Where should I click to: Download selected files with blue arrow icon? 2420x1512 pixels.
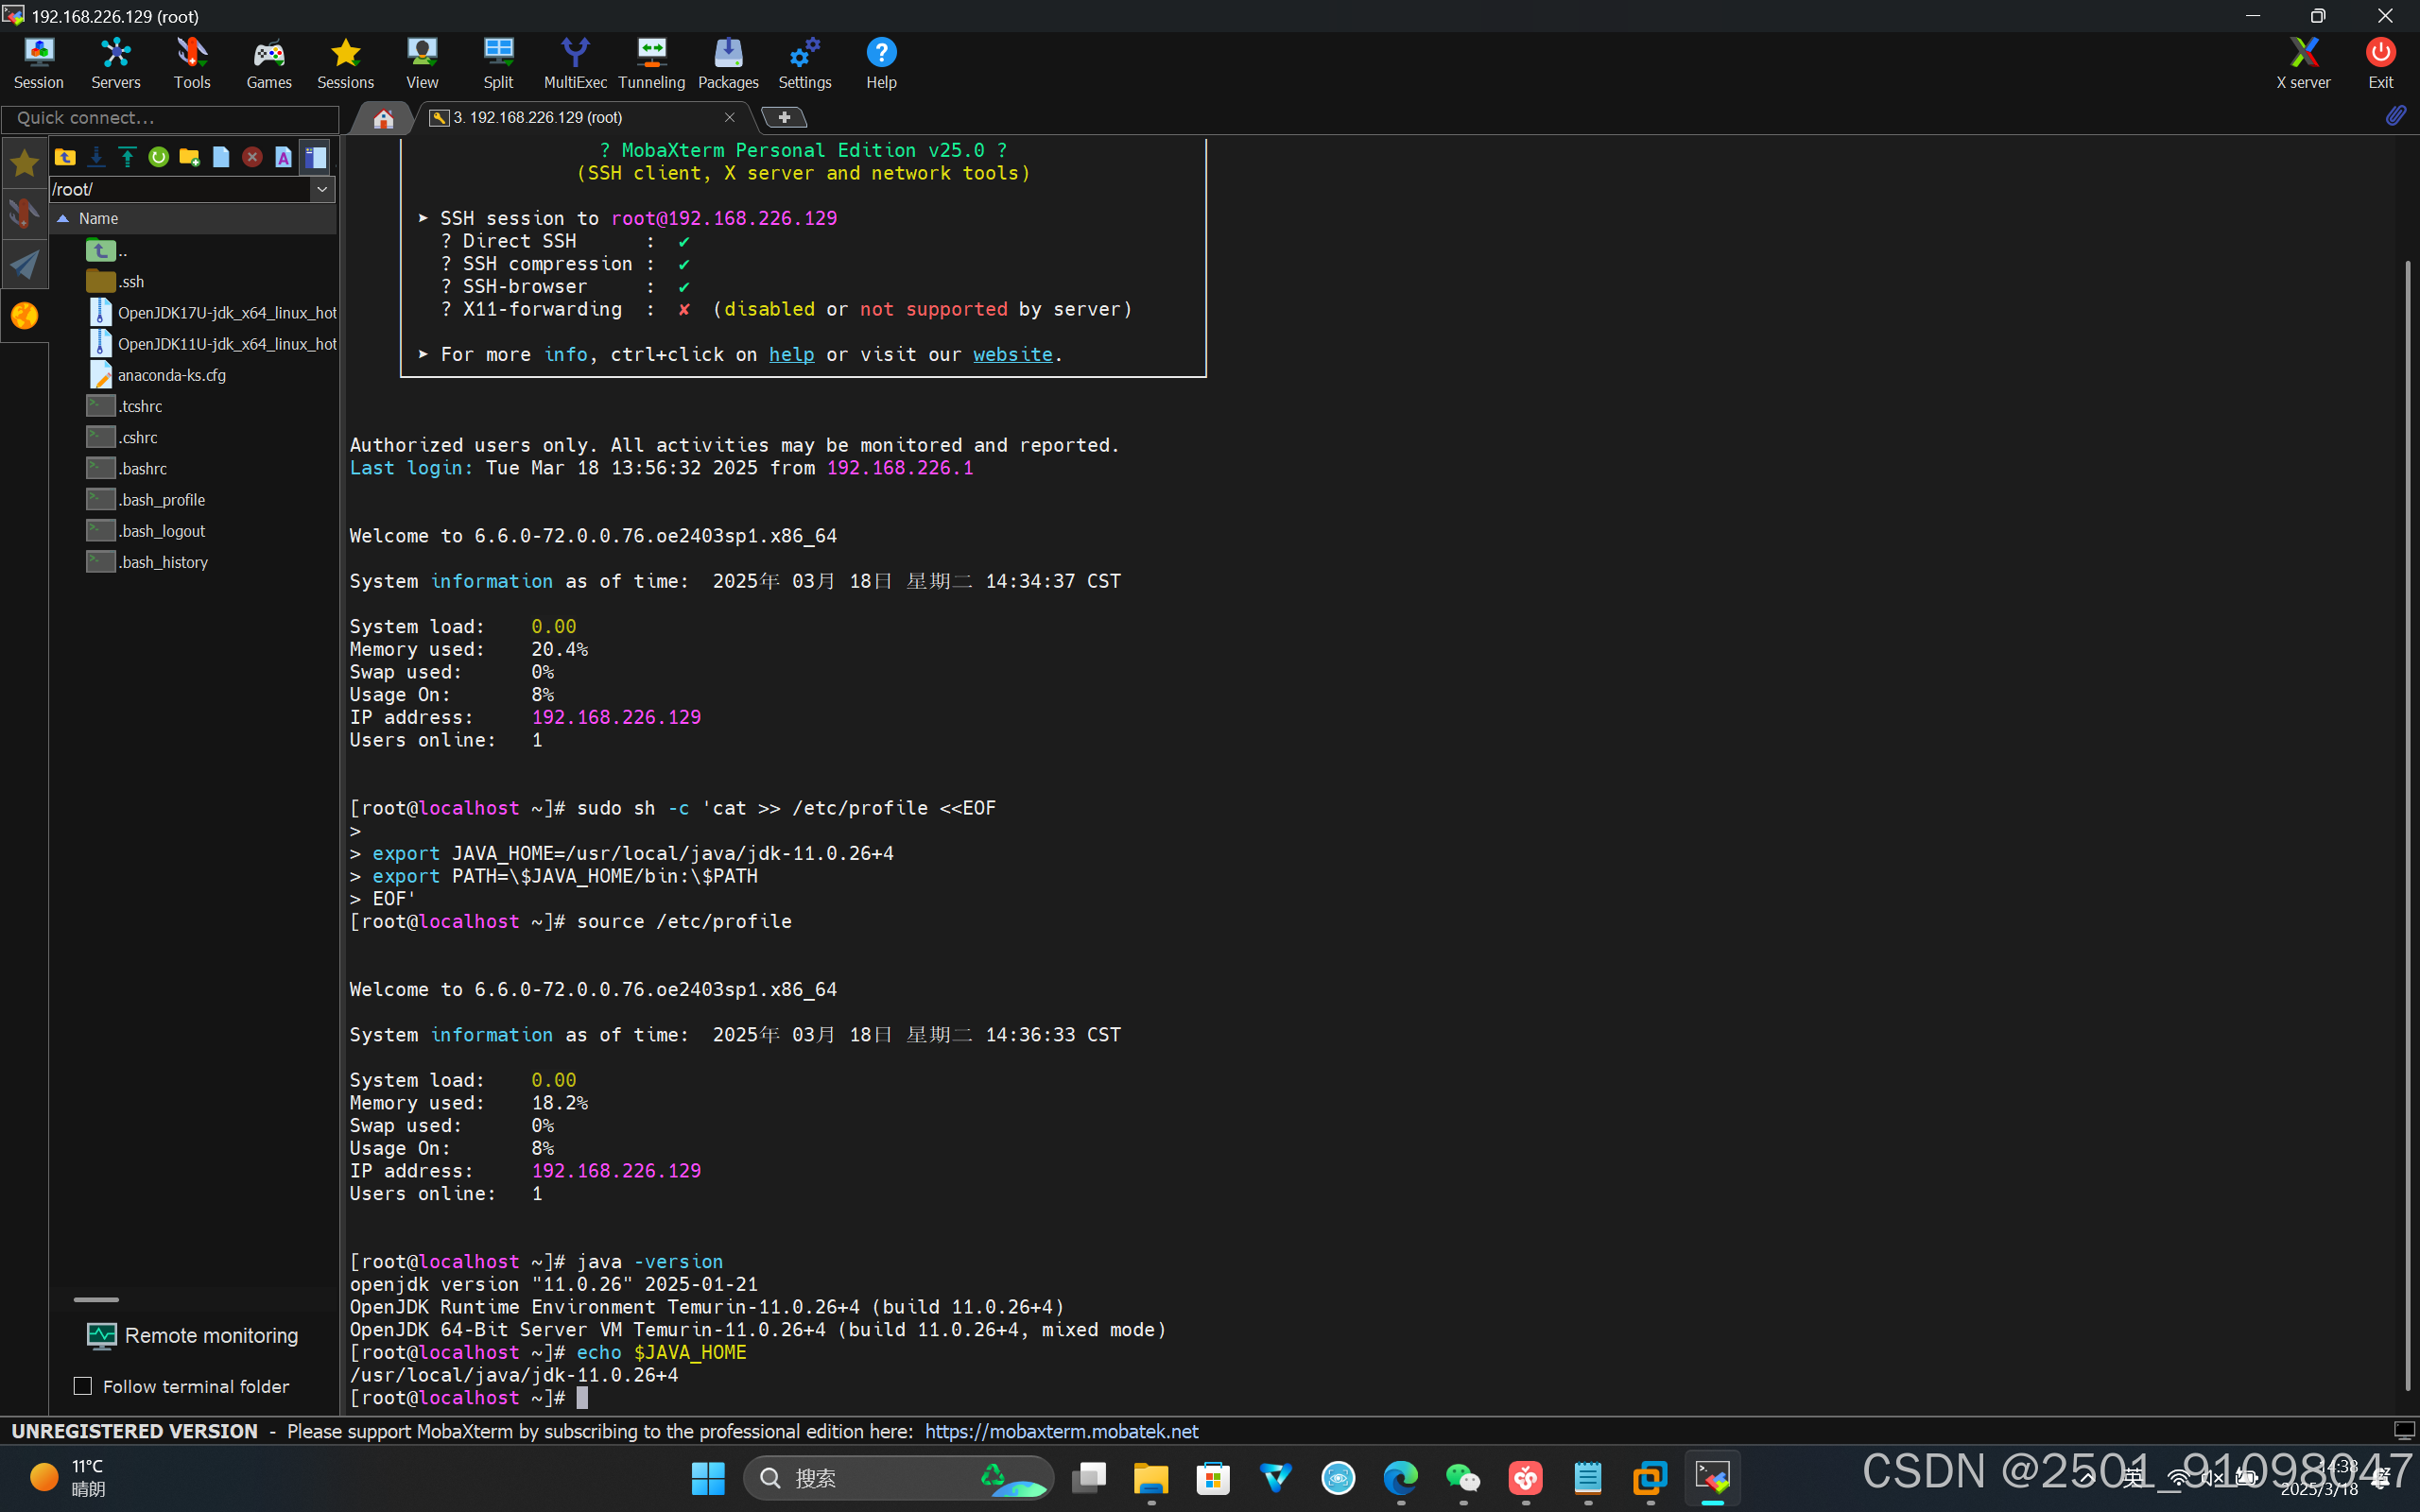[96, 157]
